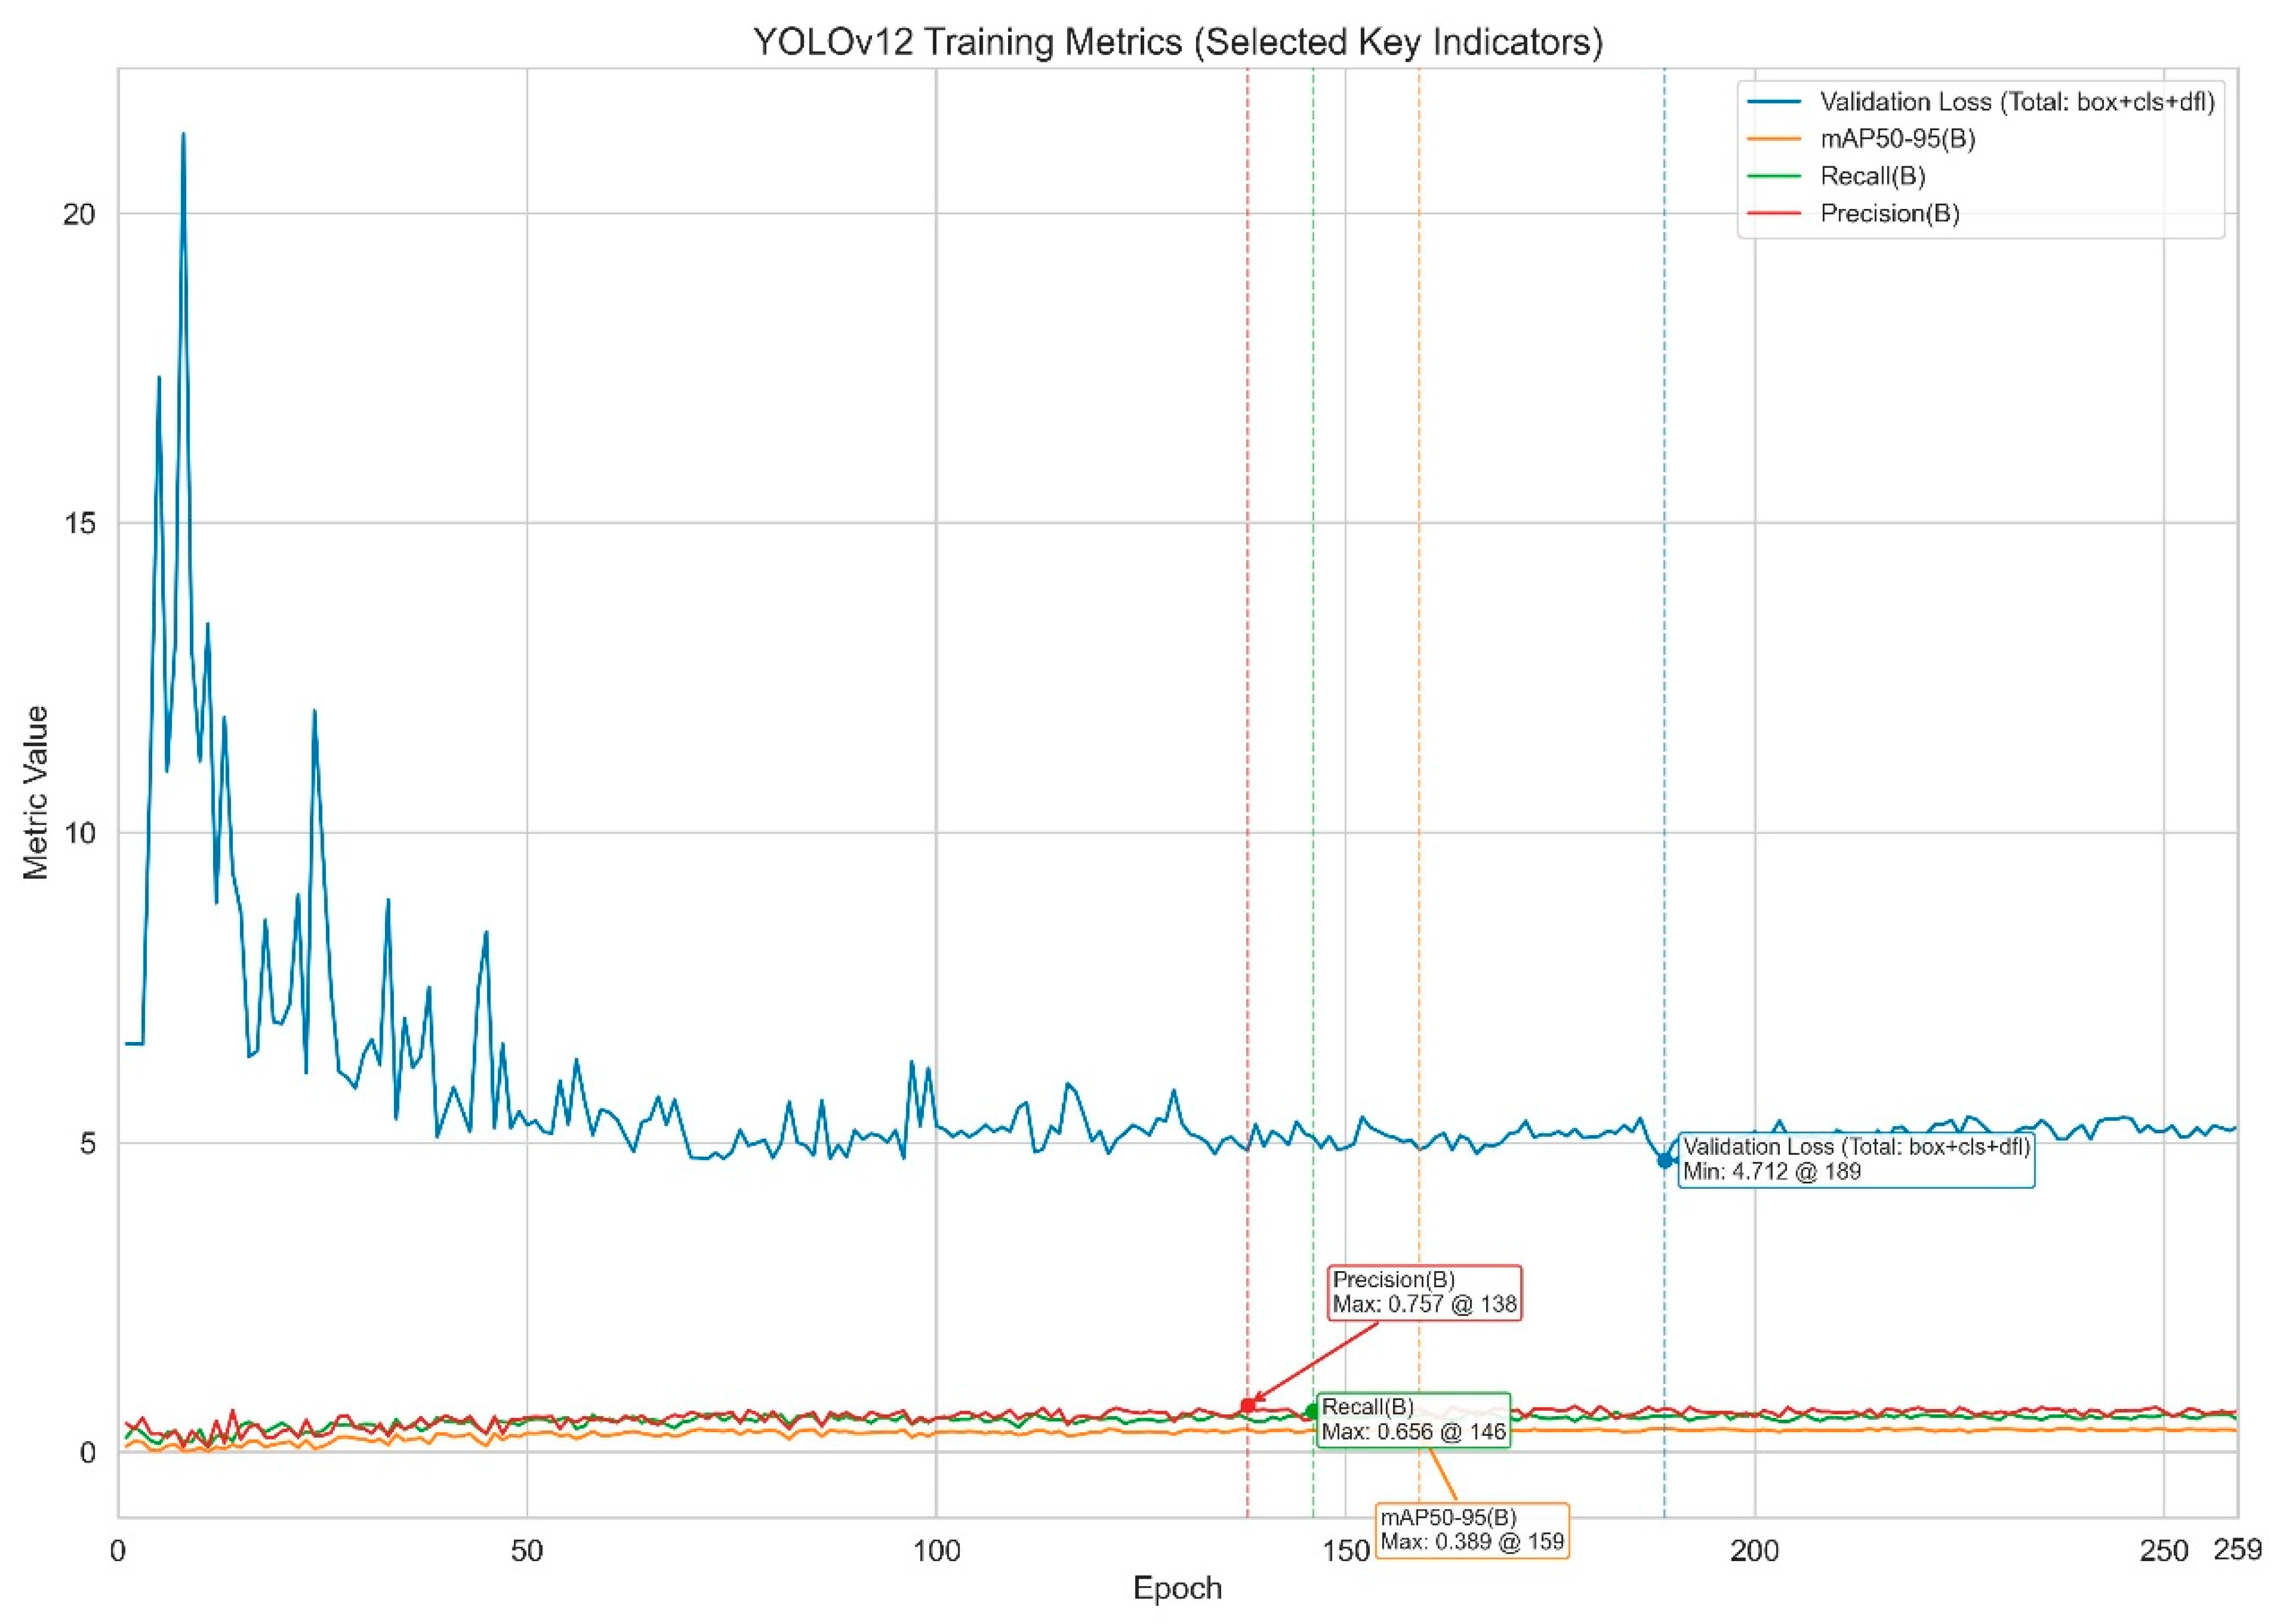Screen dimensions: 2276x1624
Task: Click the red Precision legend line sample
Action: pos(1774,213)
